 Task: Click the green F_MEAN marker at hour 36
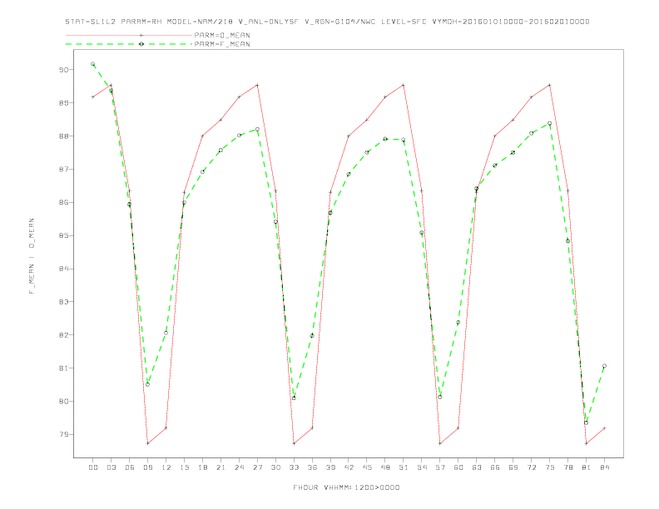tap(312, 335)
